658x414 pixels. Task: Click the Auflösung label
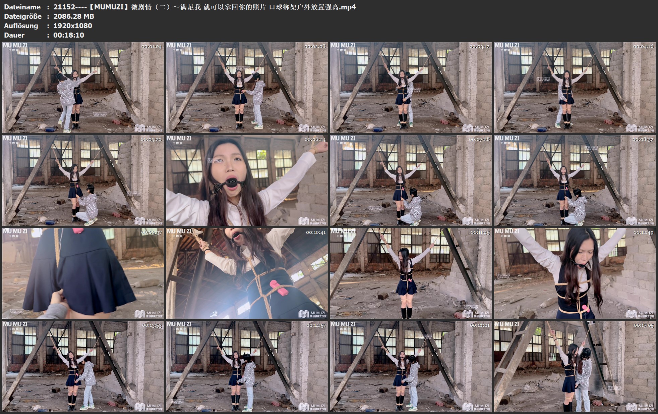[21, 26]
